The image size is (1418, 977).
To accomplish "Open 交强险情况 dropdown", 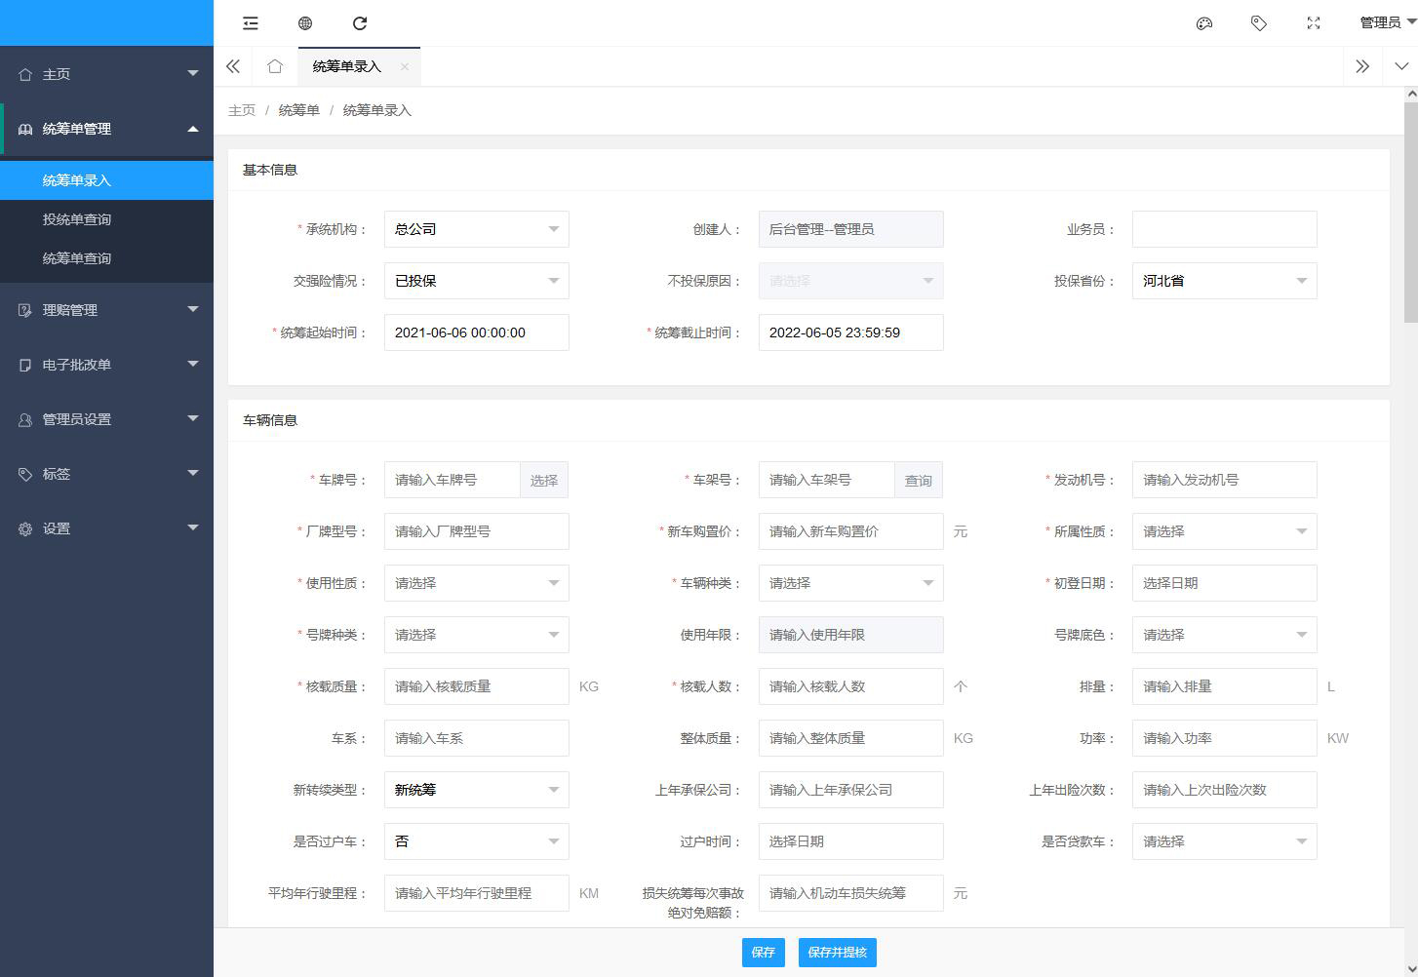I will 477,281.
